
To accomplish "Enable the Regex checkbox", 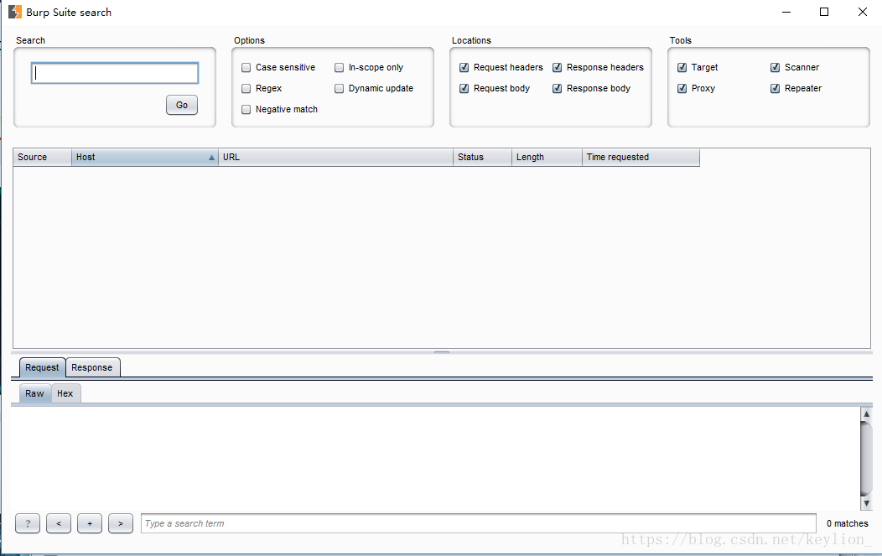I will click(246, 88).
